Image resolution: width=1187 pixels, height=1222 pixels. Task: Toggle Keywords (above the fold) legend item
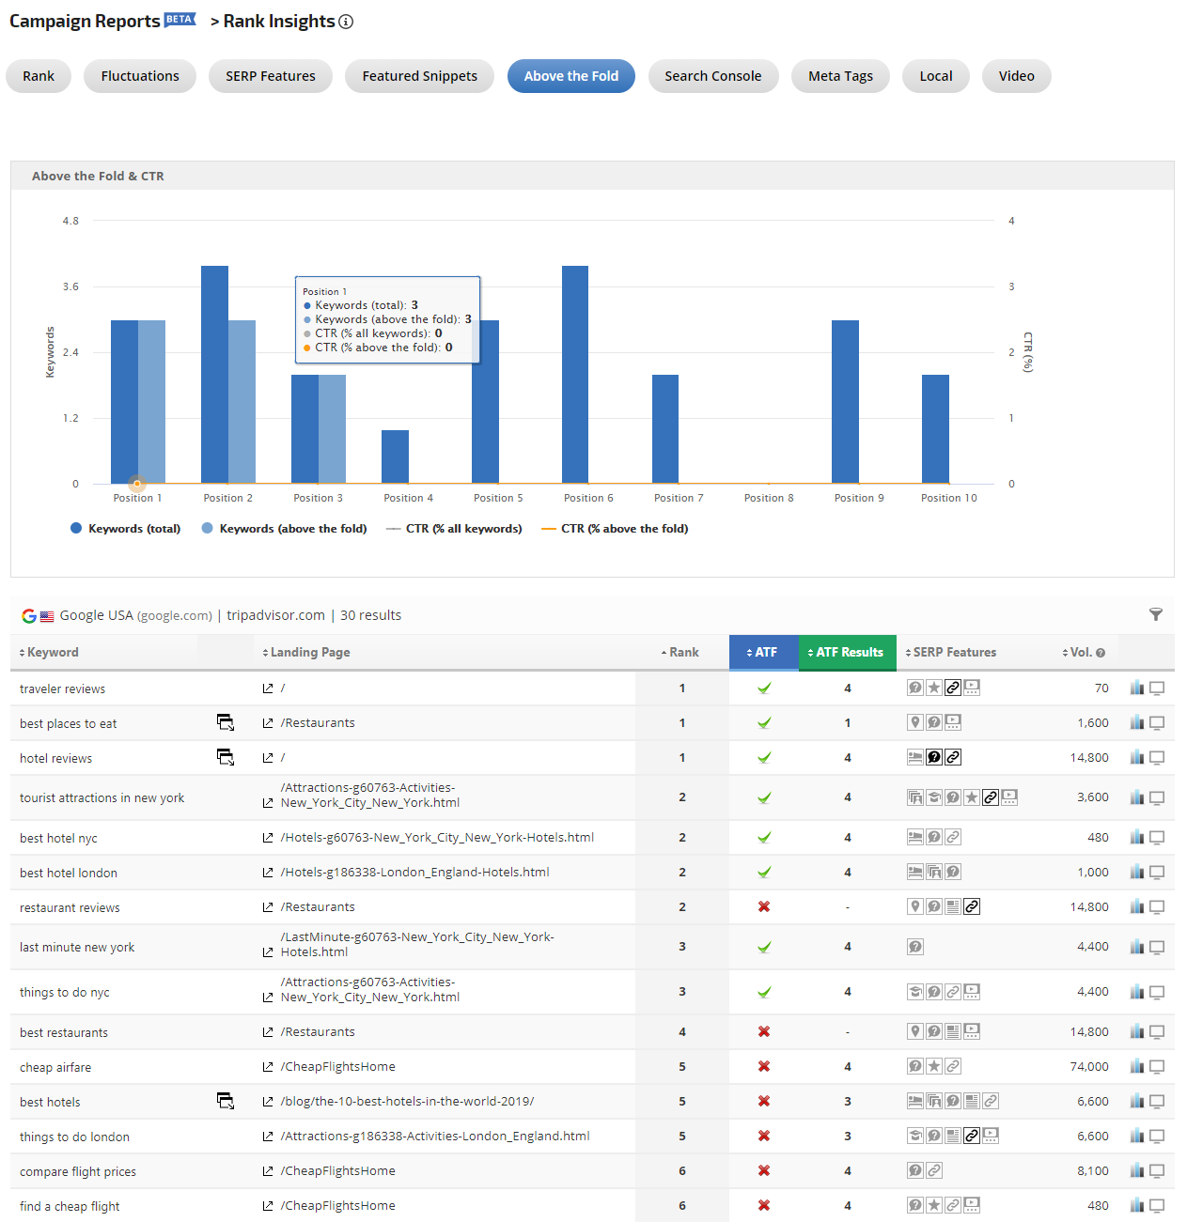284,529
